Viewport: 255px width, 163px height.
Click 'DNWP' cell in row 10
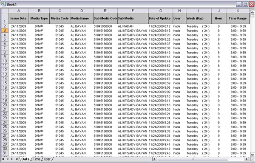[x=39, y=61]
